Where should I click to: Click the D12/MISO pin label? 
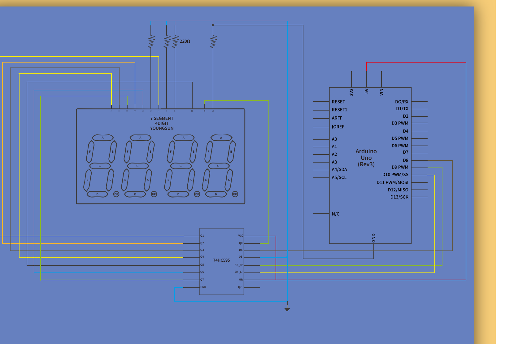pos(398,190)
